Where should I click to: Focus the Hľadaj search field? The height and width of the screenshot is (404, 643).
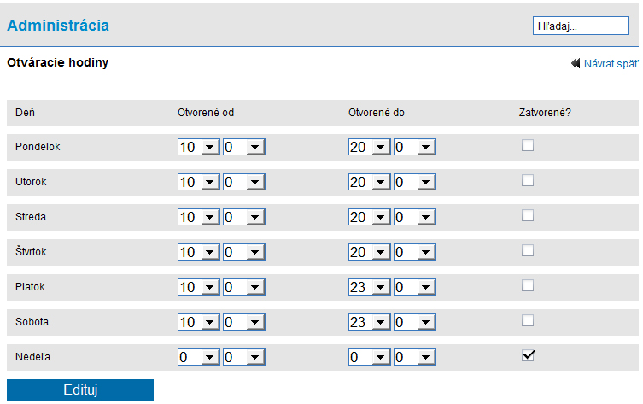[x=581, y=26]
